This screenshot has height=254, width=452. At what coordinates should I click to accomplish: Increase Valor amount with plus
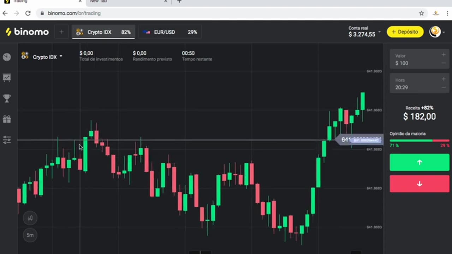click(444, 55)
